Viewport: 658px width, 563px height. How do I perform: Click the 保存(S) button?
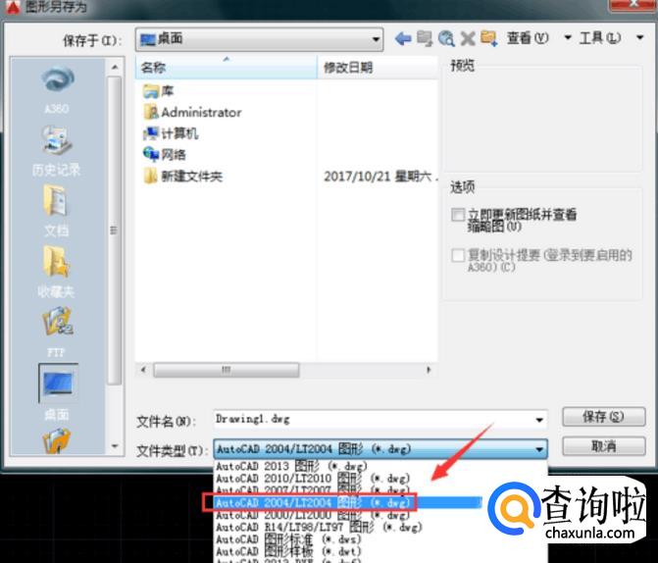click(603, 417)
